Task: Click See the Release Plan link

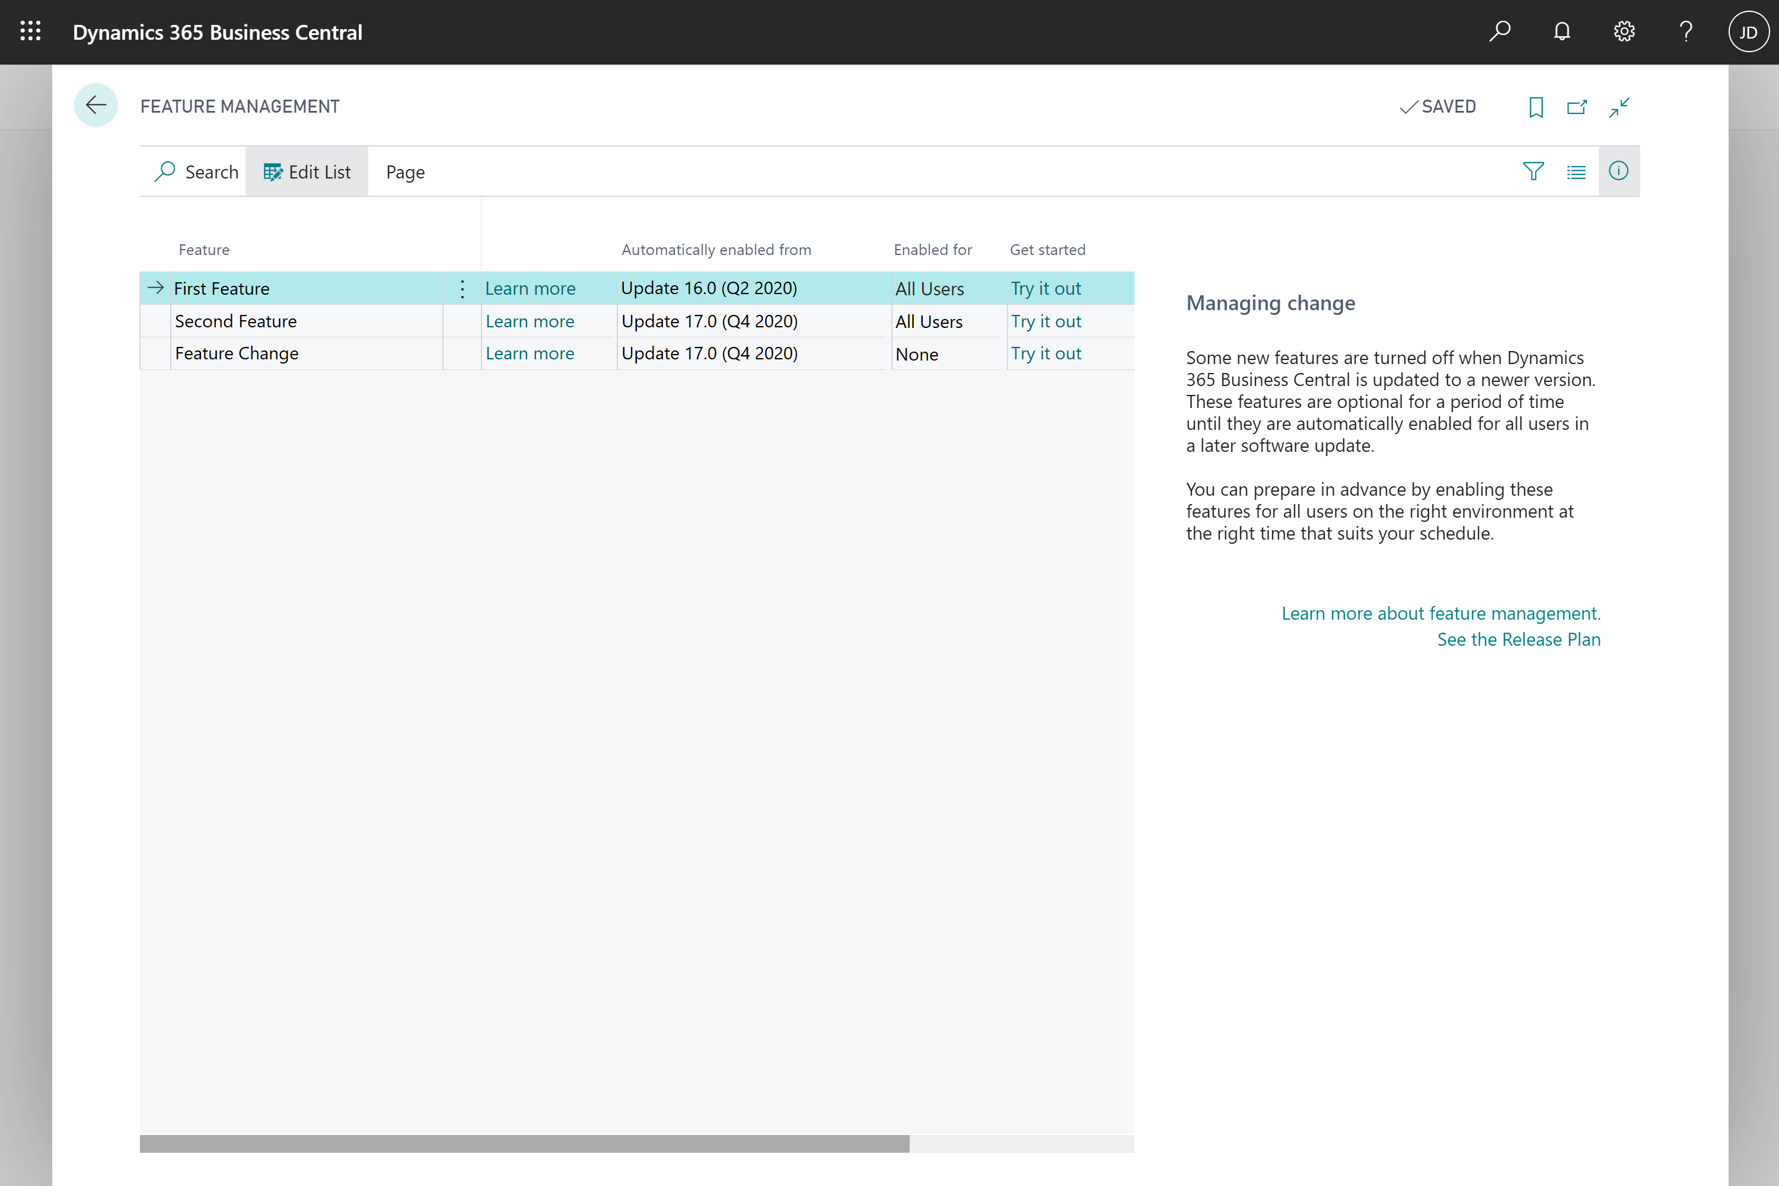Action: [x=1518, y=639]
